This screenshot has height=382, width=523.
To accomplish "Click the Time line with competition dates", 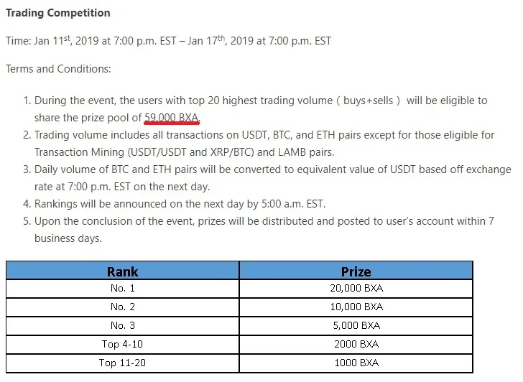I will (x=168, y=40).
